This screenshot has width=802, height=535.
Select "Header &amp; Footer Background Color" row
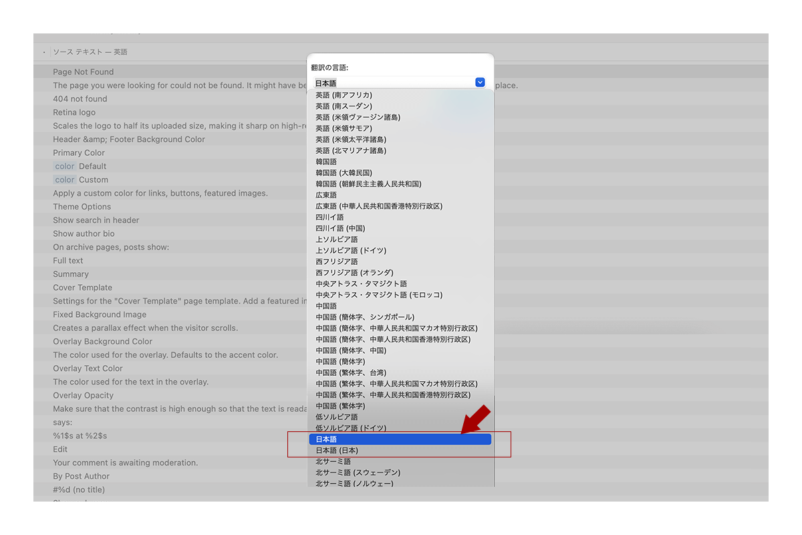point(129,139)
